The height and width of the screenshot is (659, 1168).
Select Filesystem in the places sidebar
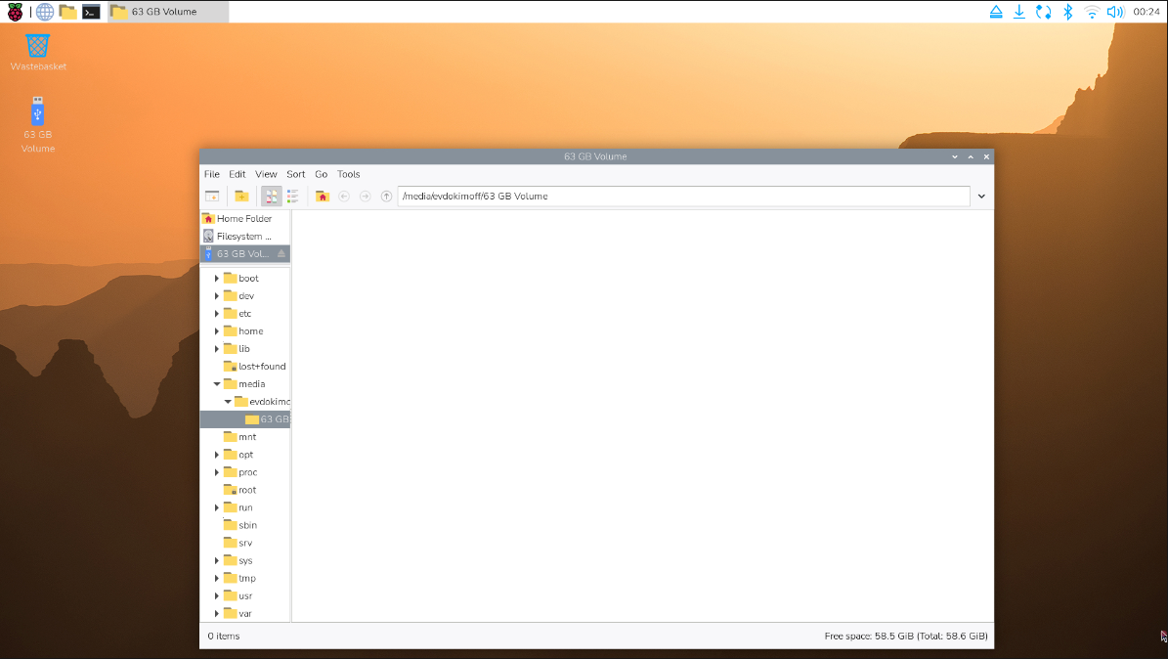(x=243, y=237)
